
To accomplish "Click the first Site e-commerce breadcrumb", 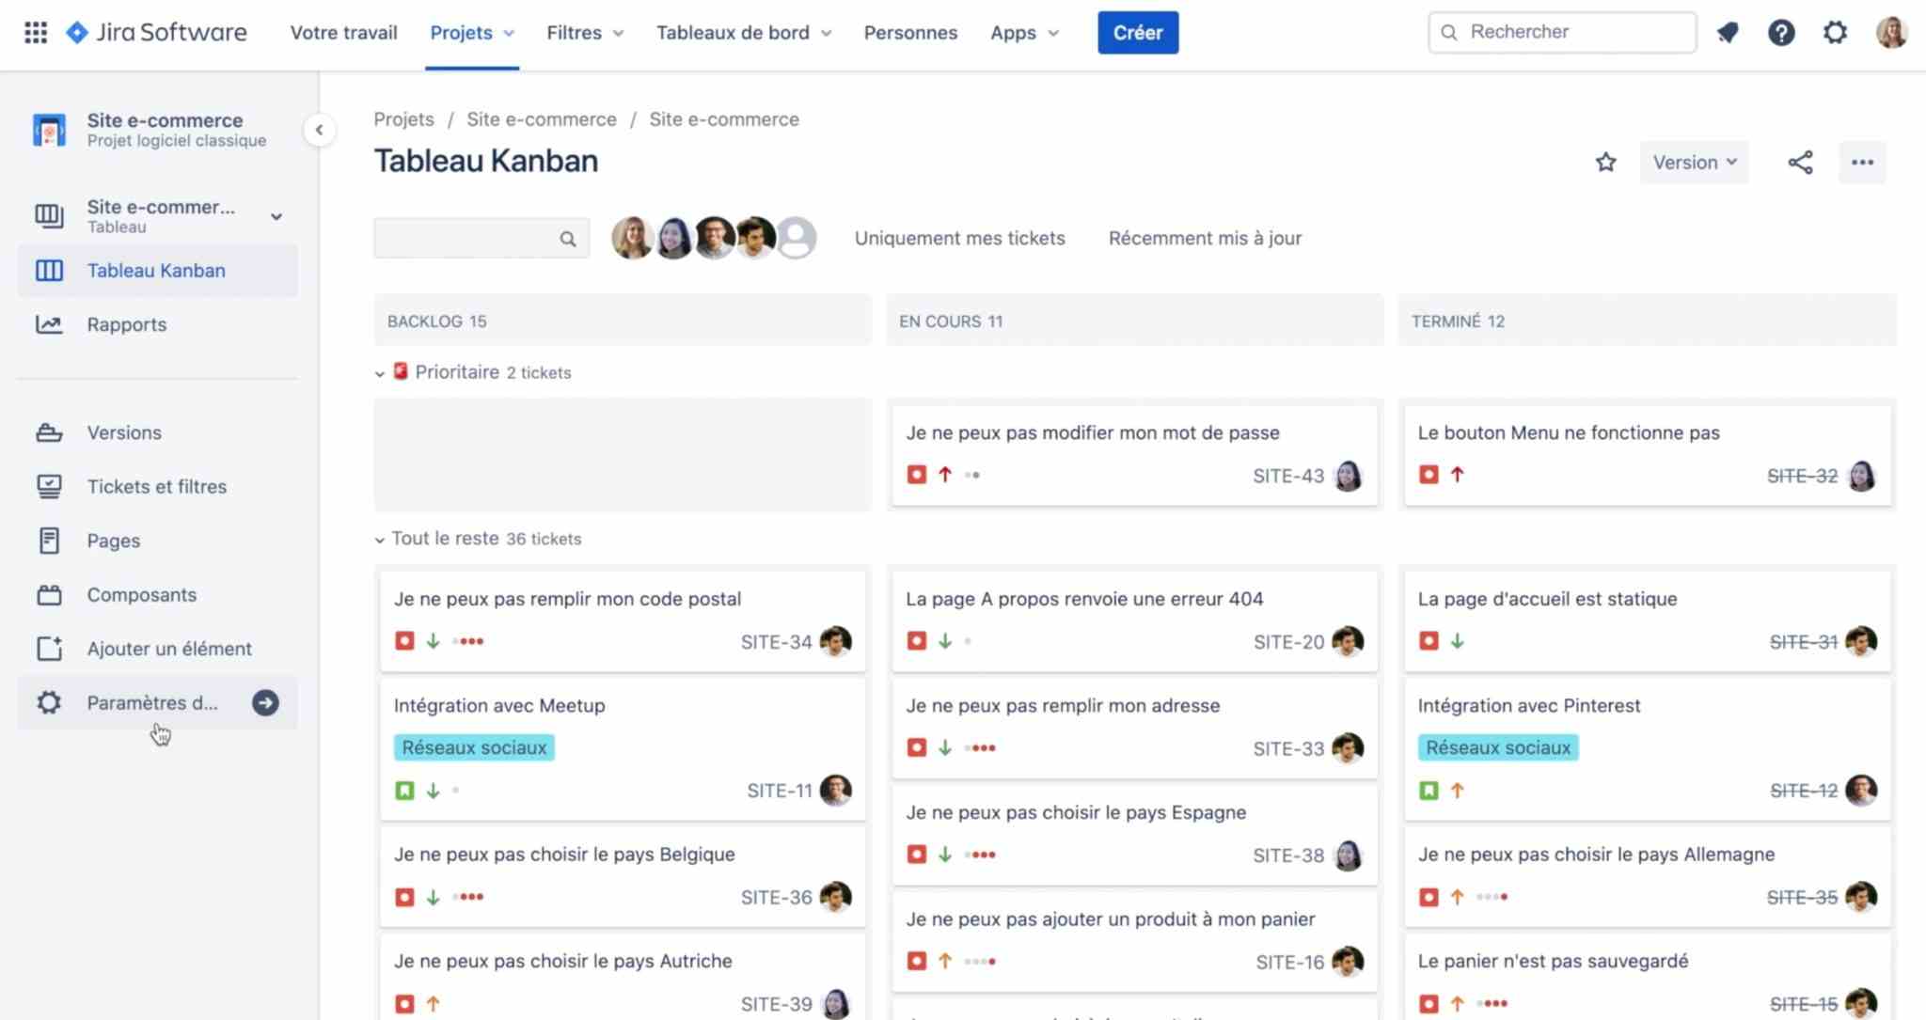I will pyautogui.click(x=542, y=119).
